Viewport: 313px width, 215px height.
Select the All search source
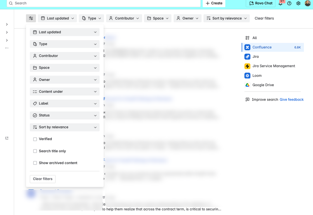(273, 38)
